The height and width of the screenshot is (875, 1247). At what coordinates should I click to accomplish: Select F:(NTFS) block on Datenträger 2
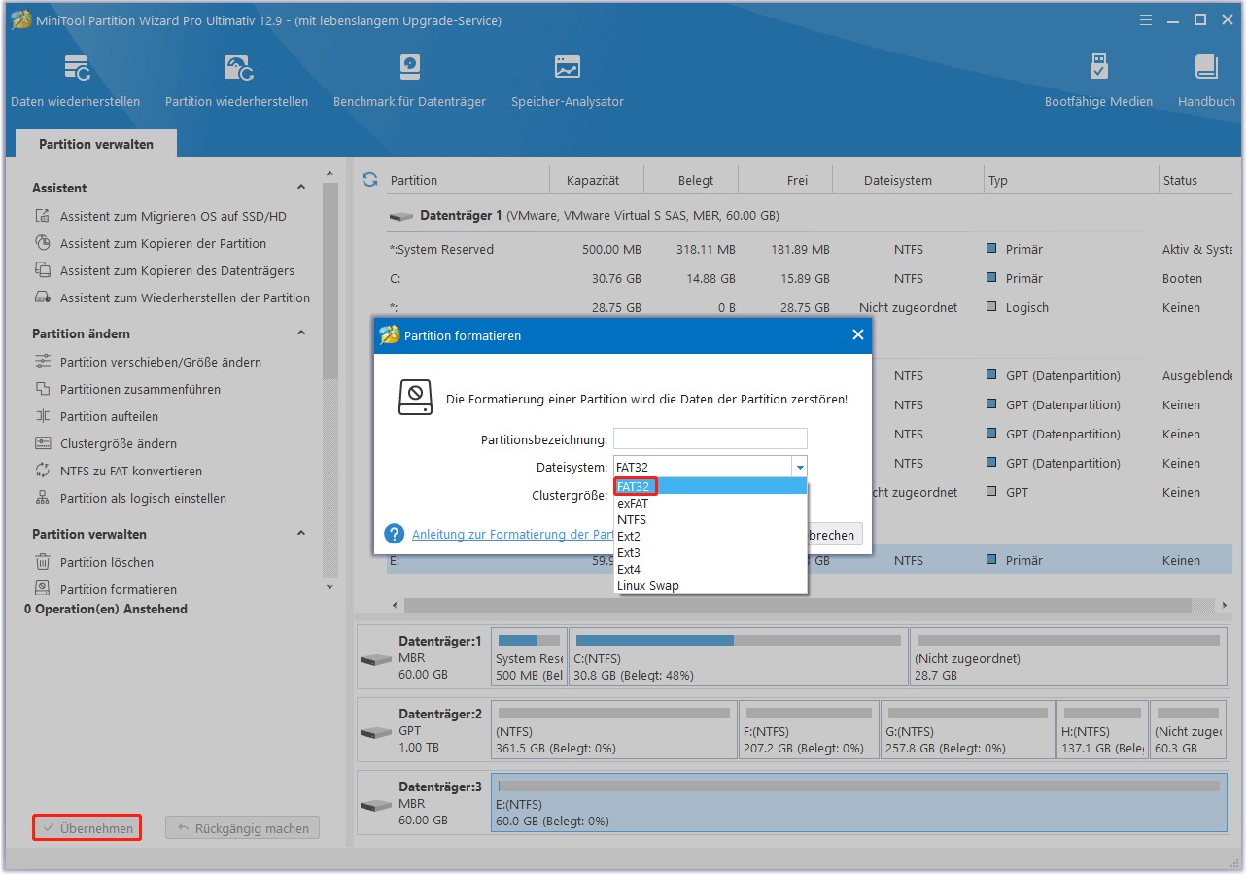coord(808,731)
